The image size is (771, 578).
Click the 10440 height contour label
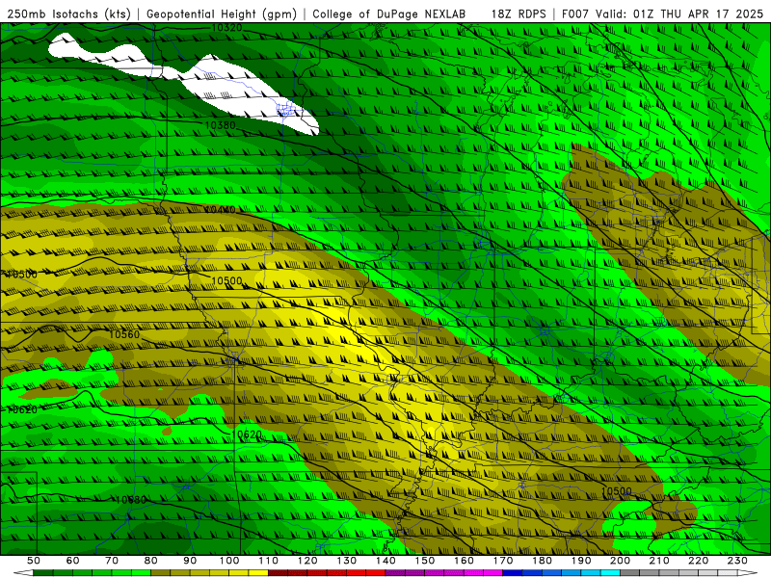pyautogui.click(x=220, y=210)
